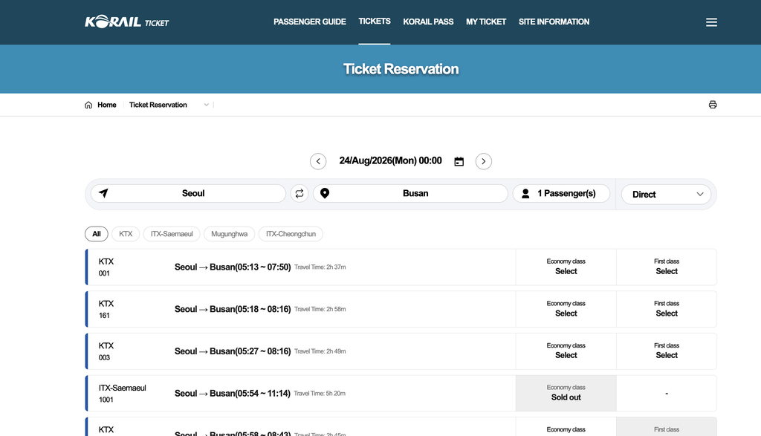Click ITX-Saemaeul 1001 train label
761x436 pixels.
tap(123, 394)
